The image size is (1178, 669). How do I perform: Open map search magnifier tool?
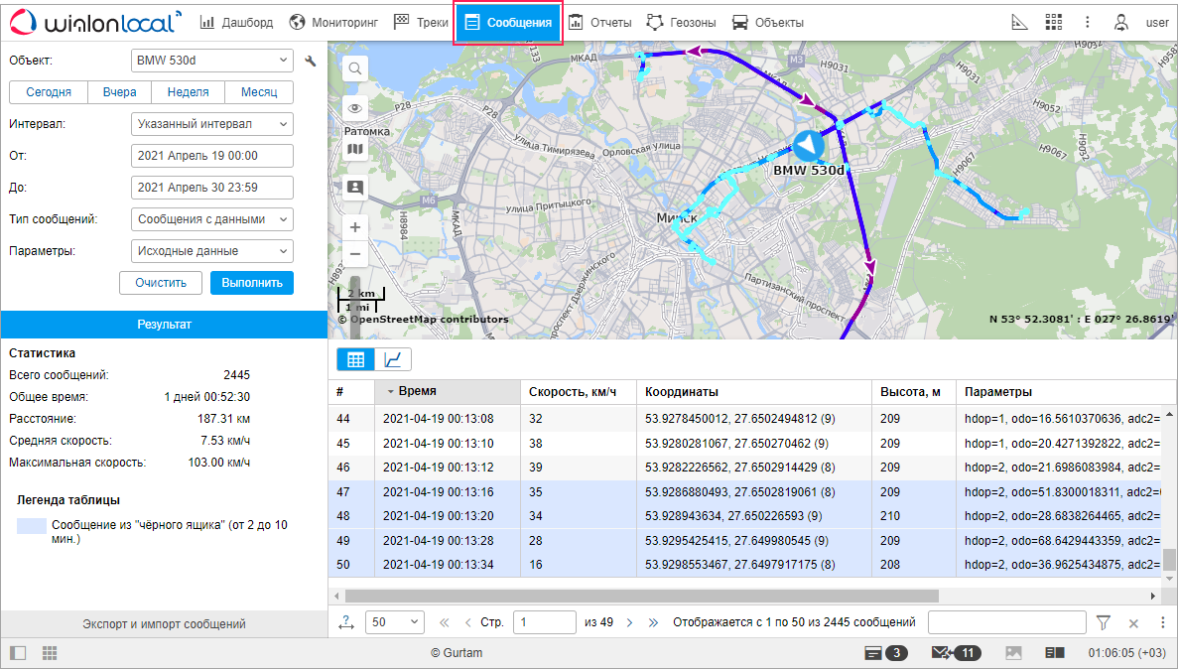coord(354,68)
